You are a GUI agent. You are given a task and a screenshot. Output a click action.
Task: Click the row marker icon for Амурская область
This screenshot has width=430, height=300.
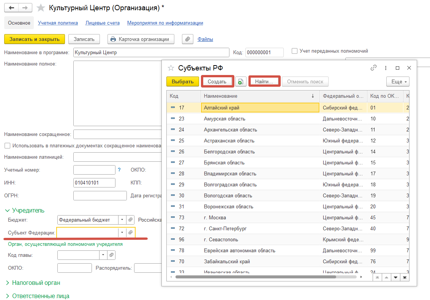click(x=173, y=119)
